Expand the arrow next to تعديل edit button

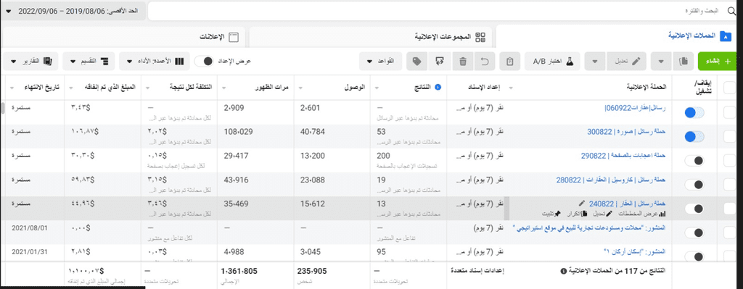[595, 61]
